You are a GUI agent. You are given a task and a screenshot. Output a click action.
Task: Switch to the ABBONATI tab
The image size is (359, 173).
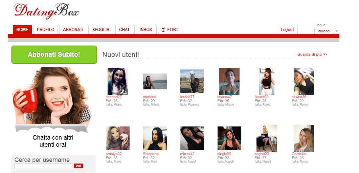tap(73, 30)
